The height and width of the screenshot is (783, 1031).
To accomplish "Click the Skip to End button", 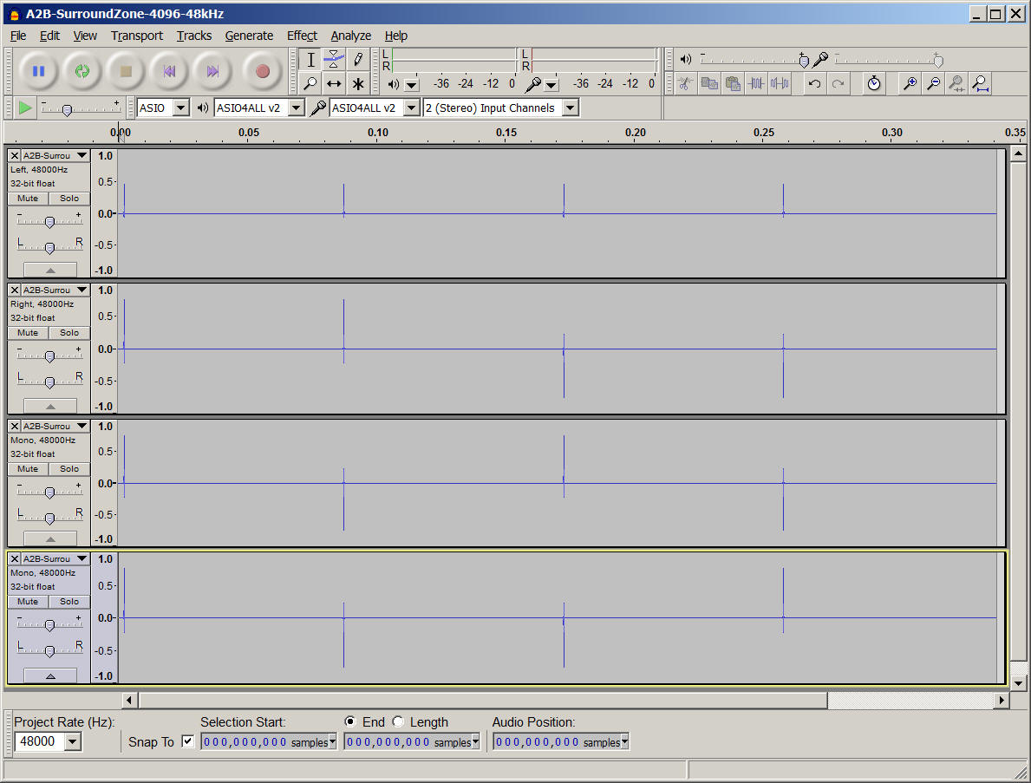I will click(213, 71).
